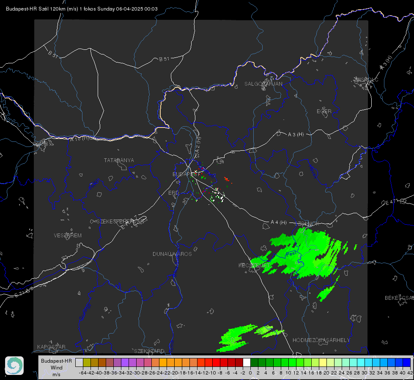Click the legend value 20

326,373
